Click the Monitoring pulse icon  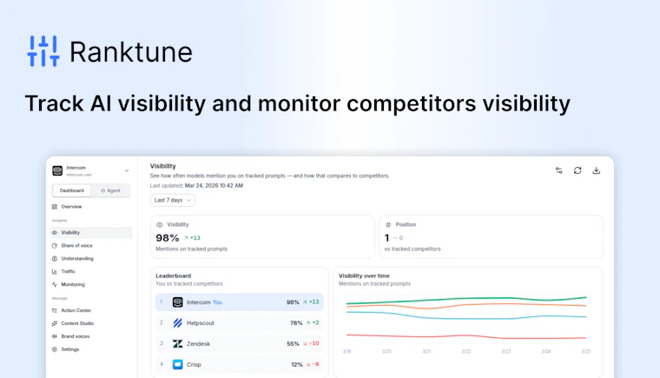click(x=55, y=284)
